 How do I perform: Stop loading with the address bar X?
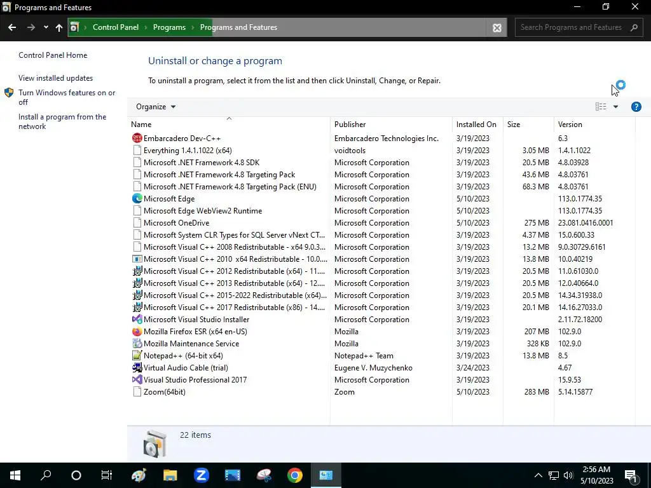[497, 28]
